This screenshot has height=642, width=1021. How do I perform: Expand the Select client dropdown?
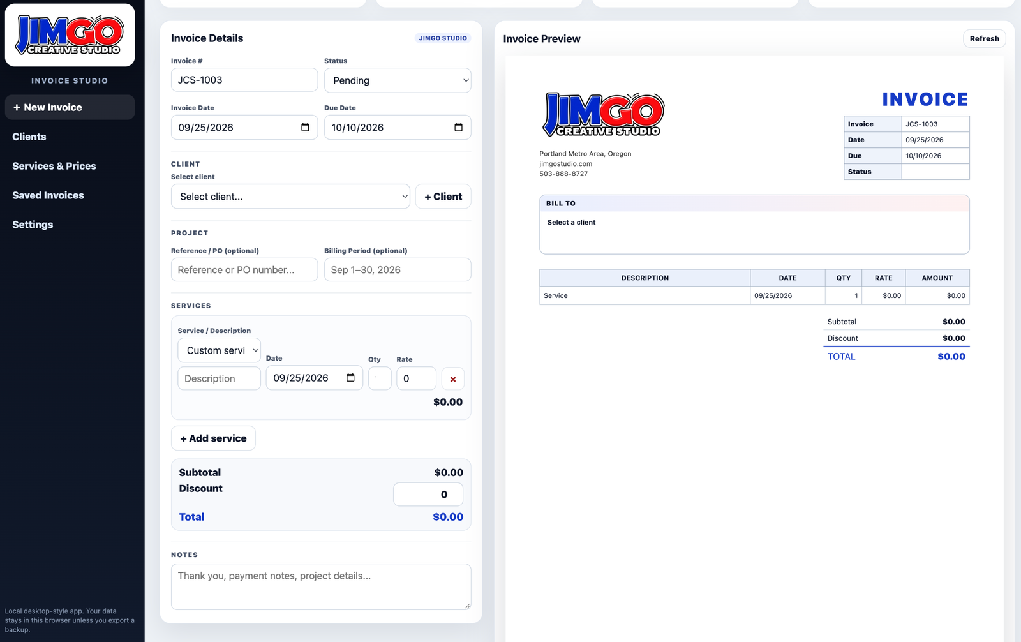[290, 197]
